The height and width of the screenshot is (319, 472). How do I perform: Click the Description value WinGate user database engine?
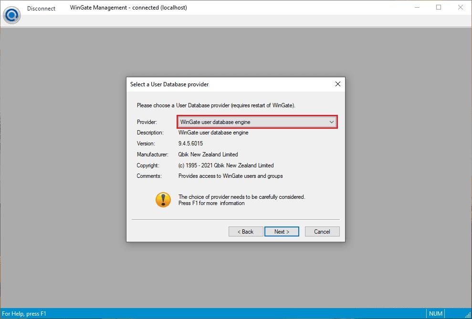(213, 133)
